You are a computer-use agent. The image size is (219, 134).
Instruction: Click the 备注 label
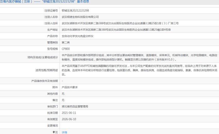(55, 100)
